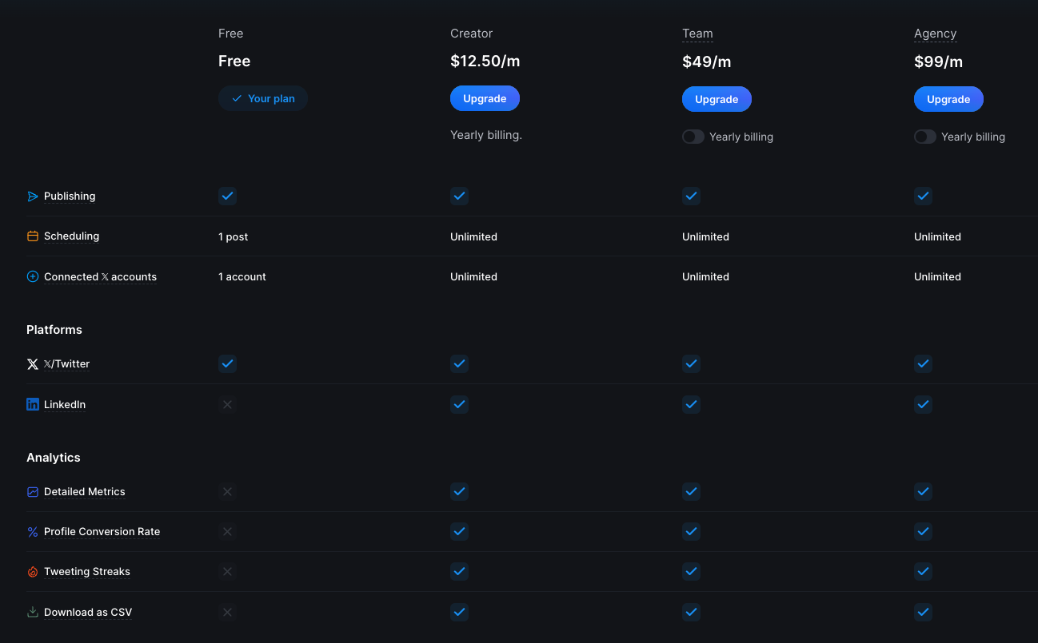Click the Agency plan name heading
1038x643 pixels.
point(935,34)
